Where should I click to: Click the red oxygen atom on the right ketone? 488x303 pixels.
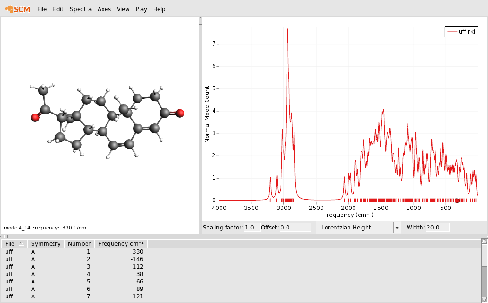180,114
